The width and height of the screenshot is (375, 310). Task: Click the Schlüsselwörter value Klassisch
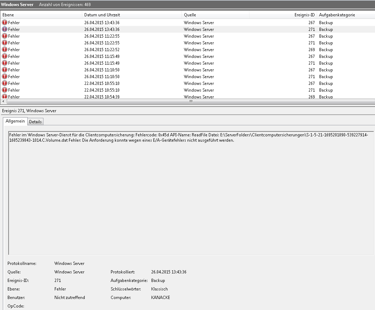pos(159,289)
